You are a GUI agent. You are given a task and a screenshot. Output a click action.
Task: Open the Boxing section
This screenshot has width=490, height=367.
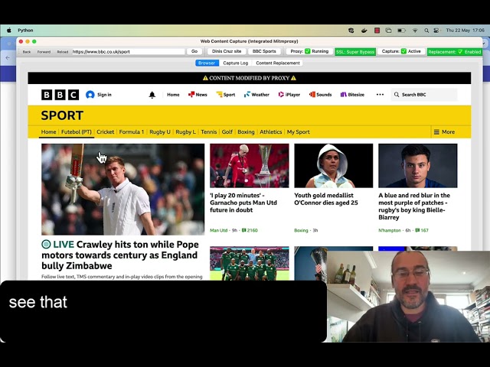pos(246,132)
